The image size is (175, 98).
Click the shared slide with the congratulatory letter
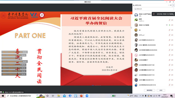pos(96,50)
